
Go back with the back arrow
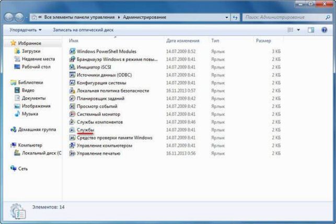pyautogui.click(x=9, y=17)
